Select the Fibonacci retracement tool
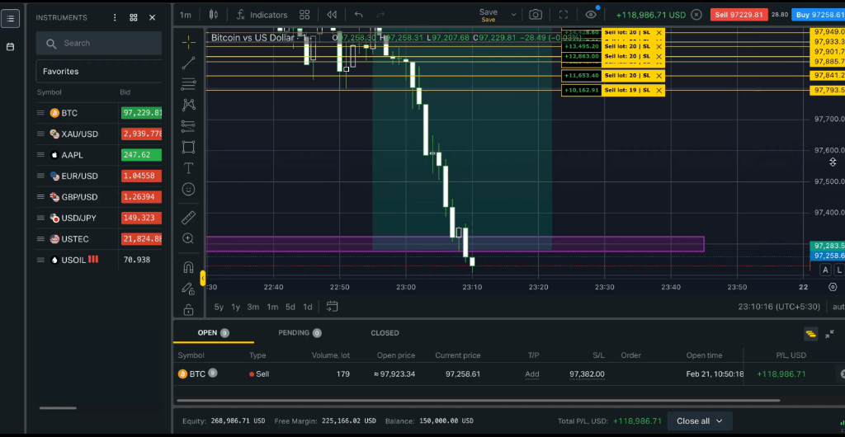Image resolution: width=845 pixels, height=437 pixels. click(x=189, y=84)
